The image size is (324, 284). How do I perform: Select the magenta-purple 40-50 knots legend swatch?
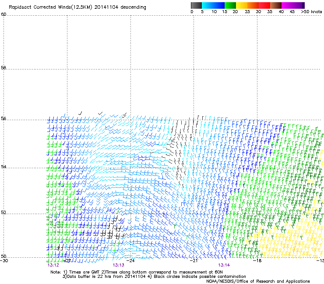(293, 5)
